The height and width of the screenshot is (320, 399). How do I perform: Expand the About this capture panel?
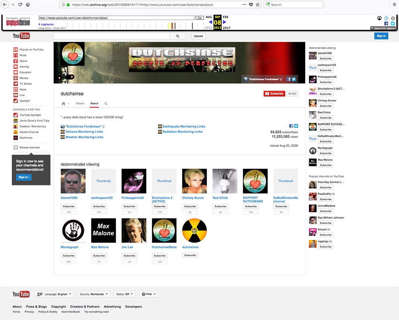point(383,28)
